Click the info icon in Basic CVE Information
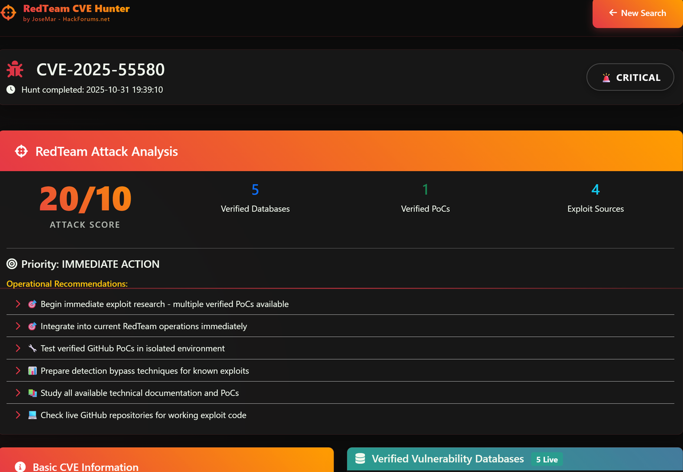Screen dimensions: 683x472 (x=20, y=467)
